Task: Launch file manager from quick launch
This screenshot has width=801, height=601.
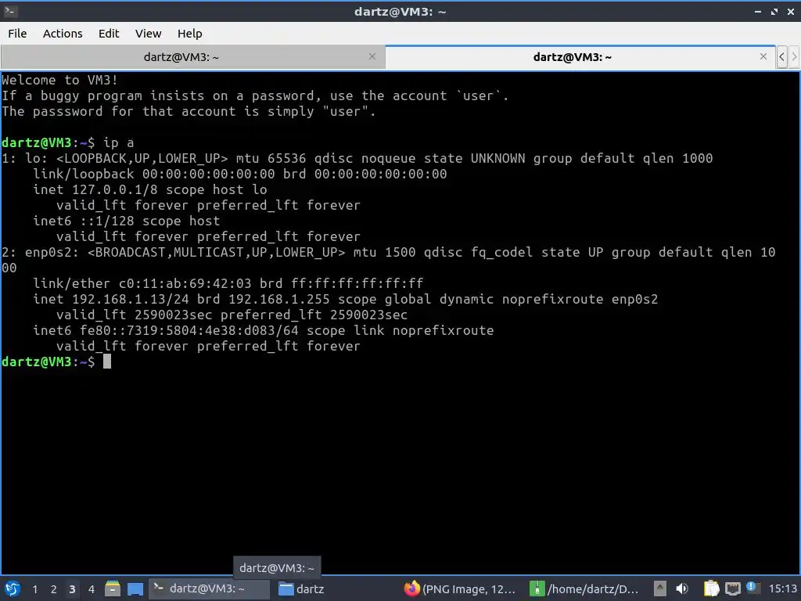Action: [x=113, y=588]
